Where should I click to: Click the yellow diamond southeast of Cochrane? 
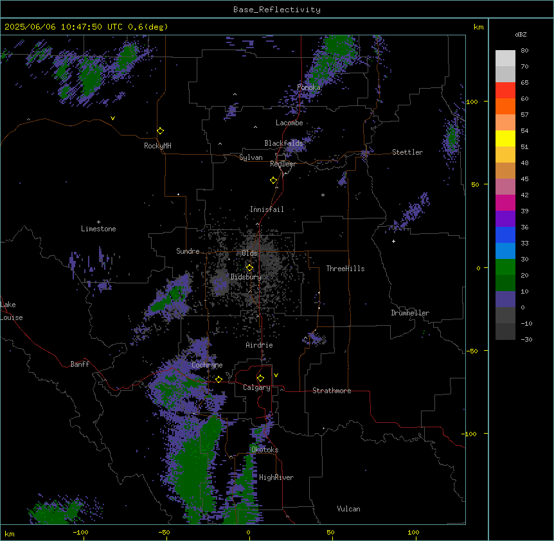[219, 379]
